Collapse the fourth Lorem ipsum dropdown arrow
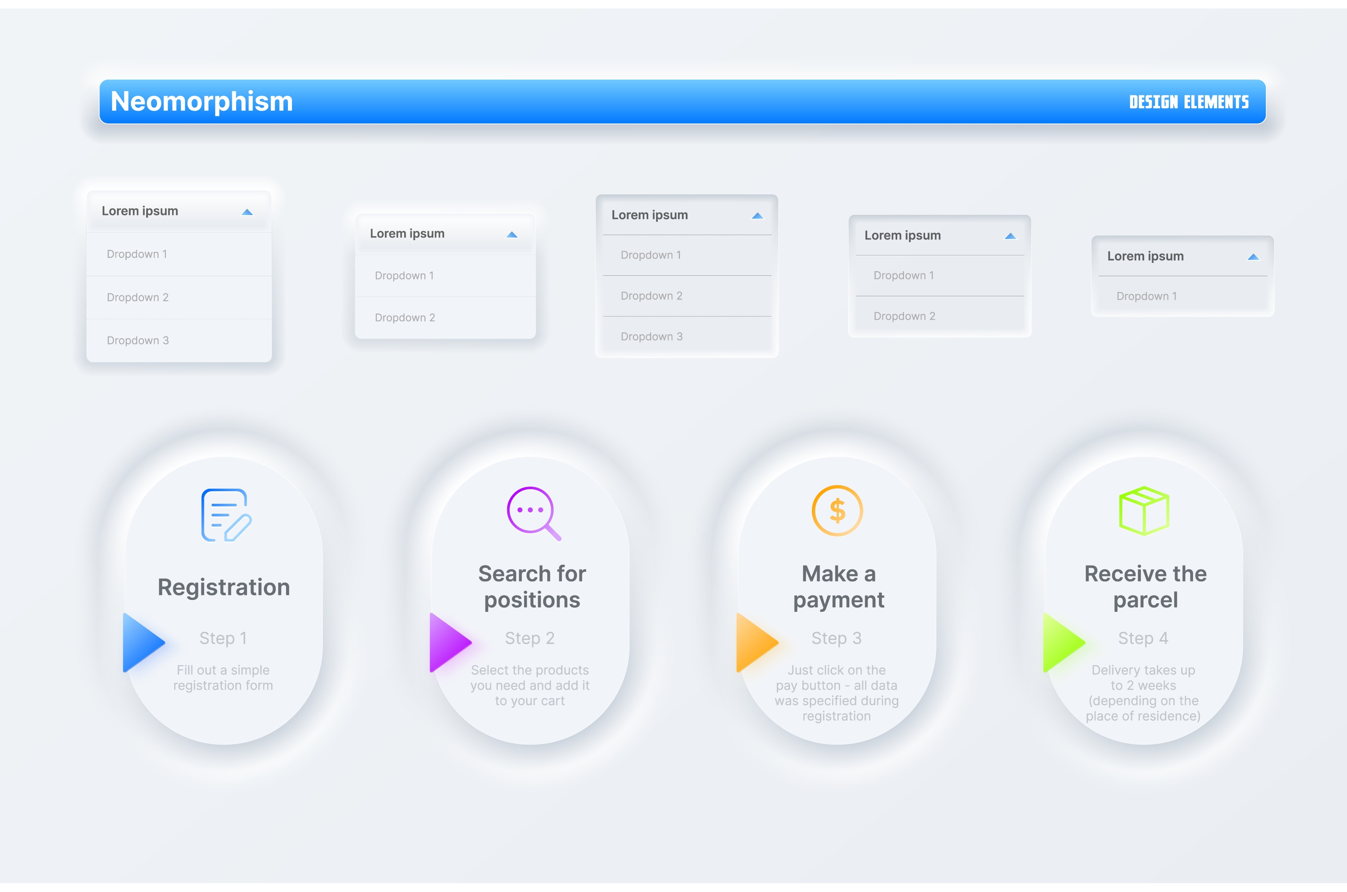 (x=1010, y=237)
